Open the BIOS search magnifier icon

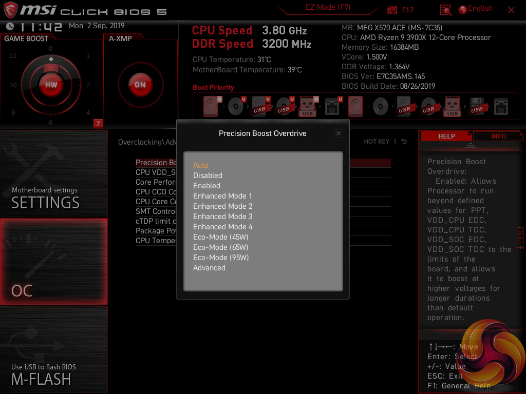pyautogui.click(x=445, y=10)
